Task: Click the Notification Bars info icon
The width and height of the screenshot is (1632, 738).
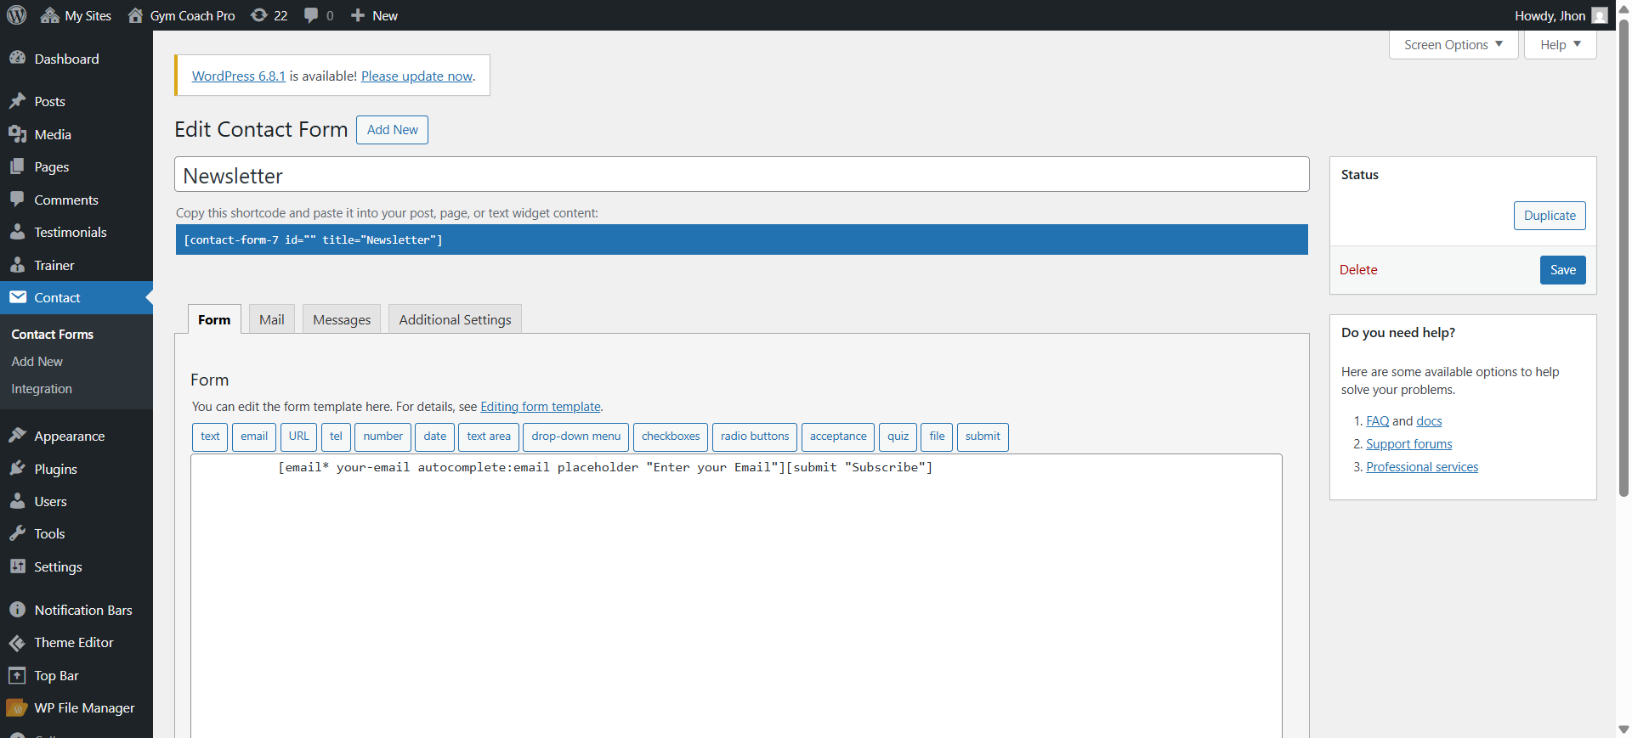Action: click(x=17, y=610)
